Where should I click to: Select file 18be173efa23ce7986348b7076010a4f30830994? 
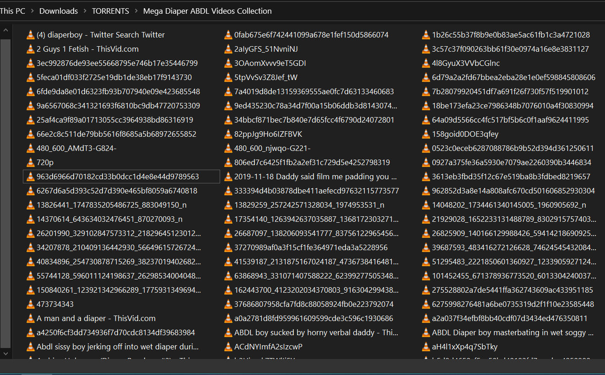513,106
